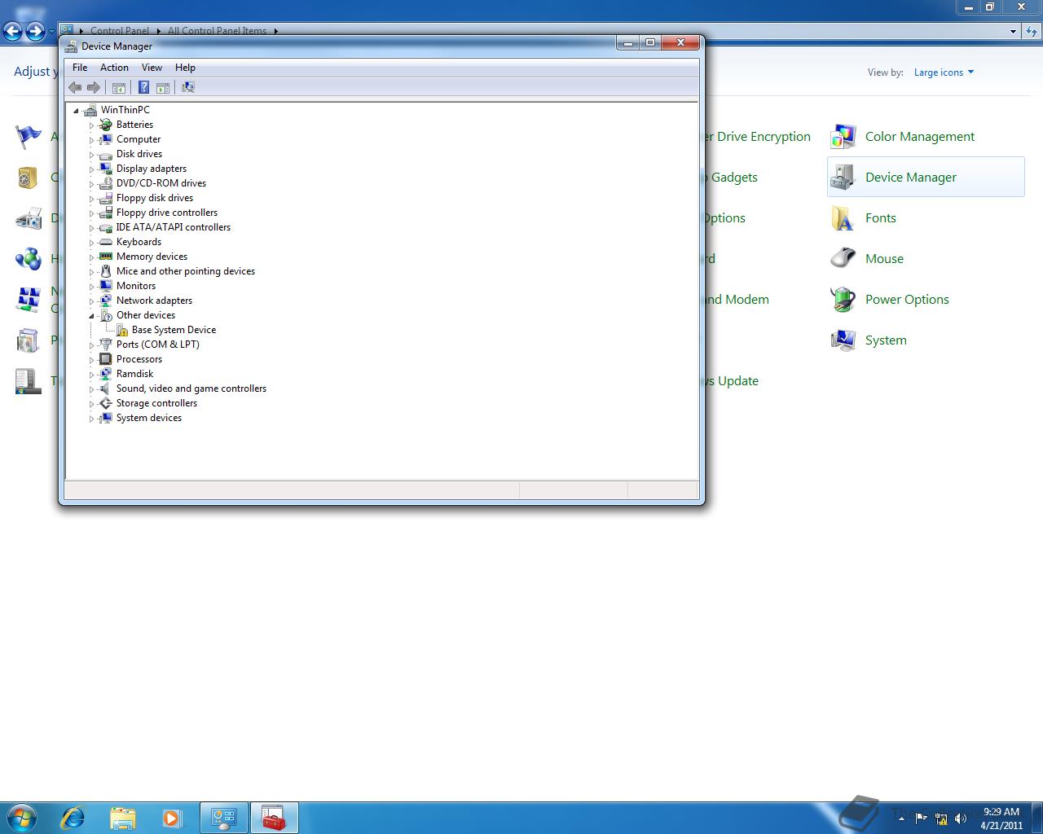Click the volume speaker tray icon
The image size is (1043, 834).
point(962,818)
